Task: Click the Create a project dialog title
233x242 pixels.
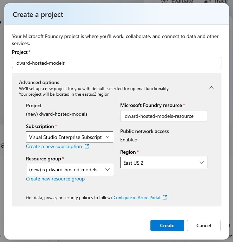Action: coord(38,15)
